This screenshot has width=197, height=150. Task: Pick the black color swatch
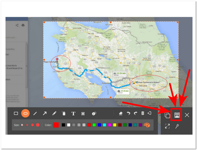pos(63,125)
